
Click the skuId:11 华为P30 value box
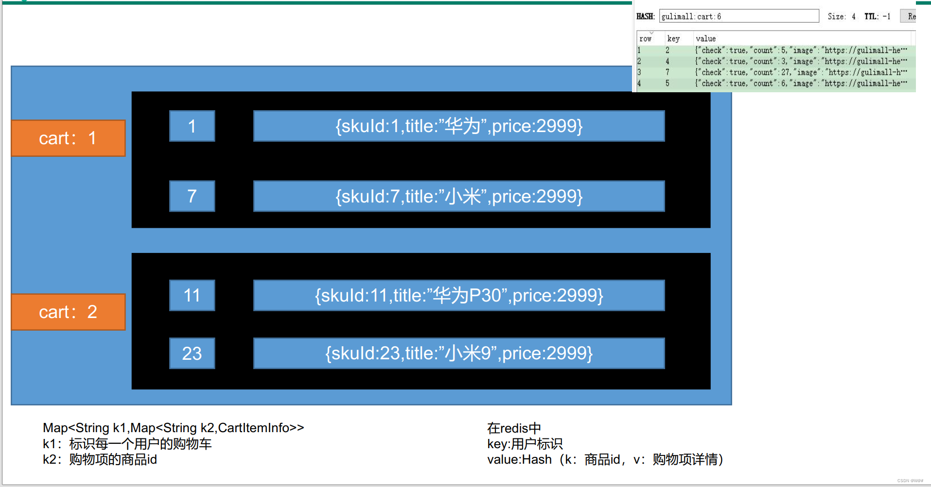[459, 295]
